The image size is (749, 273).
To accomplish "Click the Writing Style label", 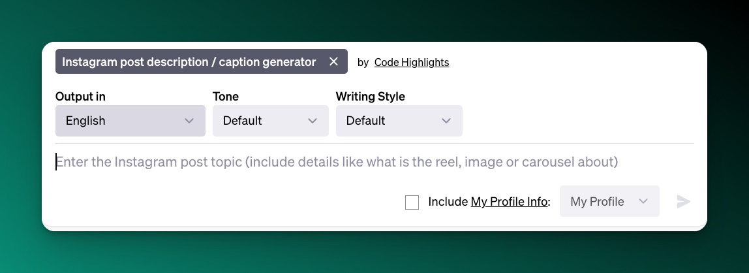I will 370,97.
